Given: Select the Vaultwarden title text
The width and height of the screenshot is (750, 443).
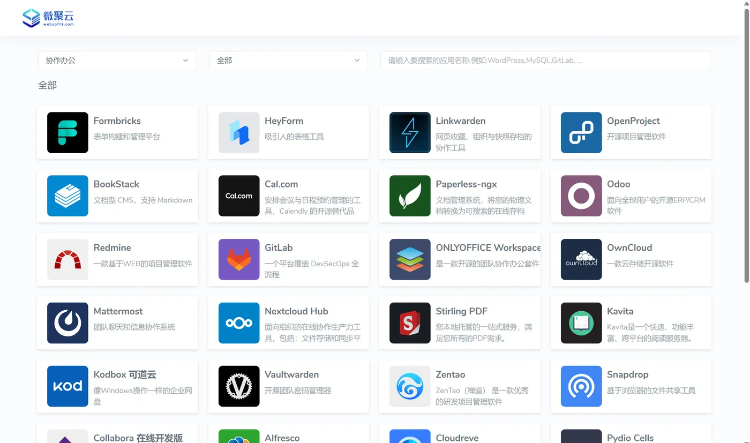Looking at the screenshot, I should [292, 375].
